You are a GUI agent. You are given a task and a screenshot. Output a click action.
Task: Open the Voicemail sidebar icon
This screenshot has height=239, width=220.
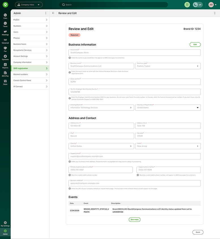point(5,41)
